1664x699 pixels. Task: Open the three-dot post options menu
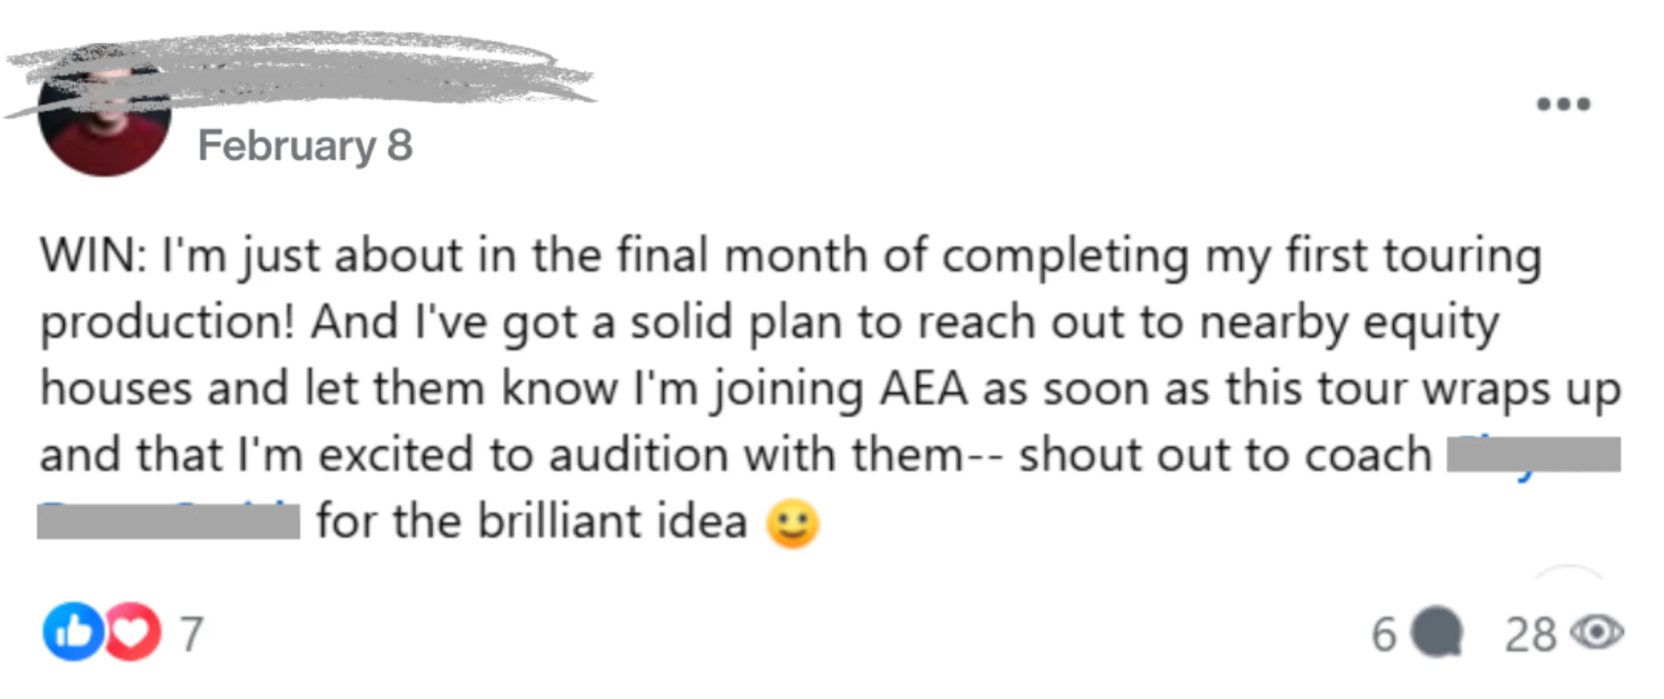[x=1563, y=104]
